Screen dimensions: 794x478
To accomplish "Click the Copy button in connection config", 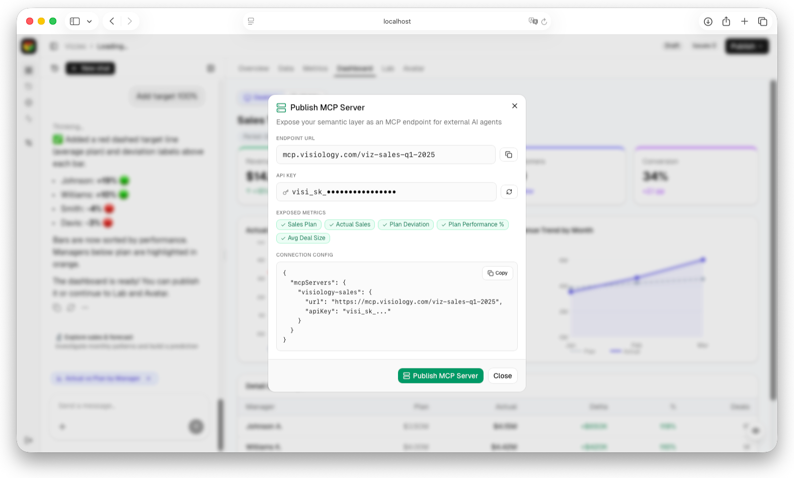I will [498, 273].
